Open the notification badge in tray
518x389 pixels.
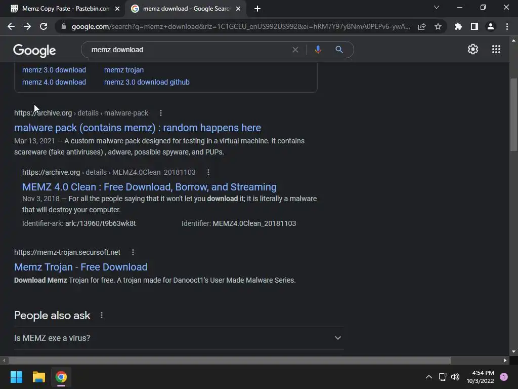pos(504,377)
